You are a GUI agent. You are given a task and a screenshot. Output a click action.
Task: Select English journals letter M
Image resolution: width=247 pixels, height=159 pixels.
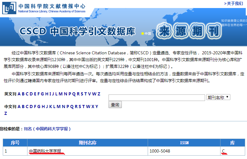(61, 94)
